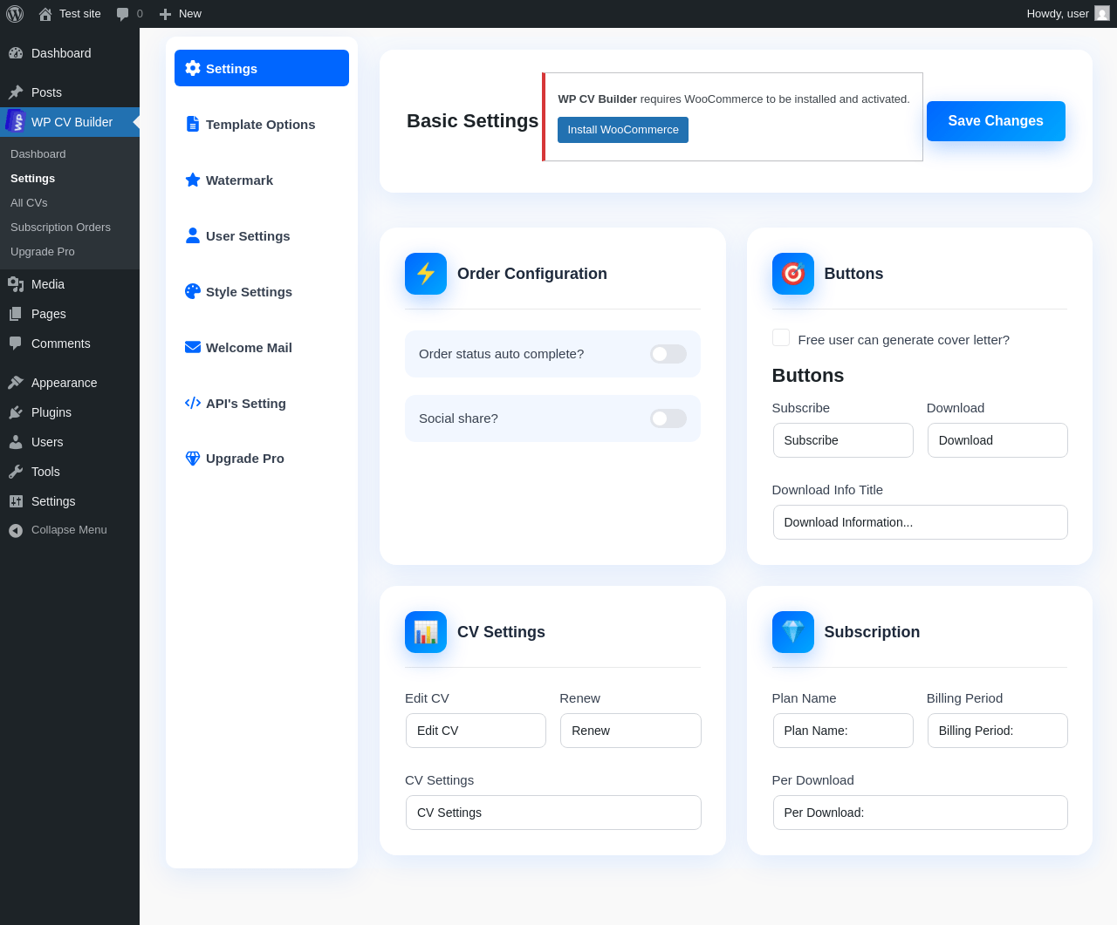Open the user avatar in admin bar
The image size is (1117, 925).
pos(1102,14)
